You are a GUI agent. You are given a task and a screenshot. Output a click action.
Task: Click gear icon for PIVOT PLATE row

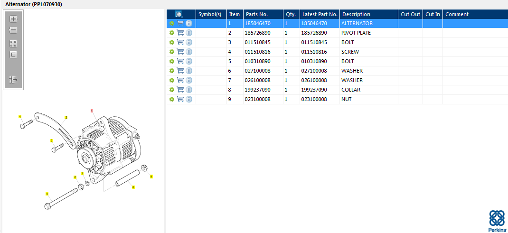pyautogui.click(x=172, y=33)
